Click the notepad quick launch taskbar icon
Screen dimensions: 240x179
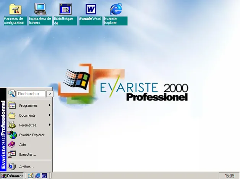click(31, 176)
